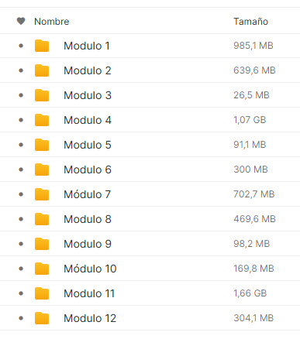Screen dimensions: 300x346
Task: Toggle favorite dot beside Modulo 9
Action: click(x=21, y=244)
